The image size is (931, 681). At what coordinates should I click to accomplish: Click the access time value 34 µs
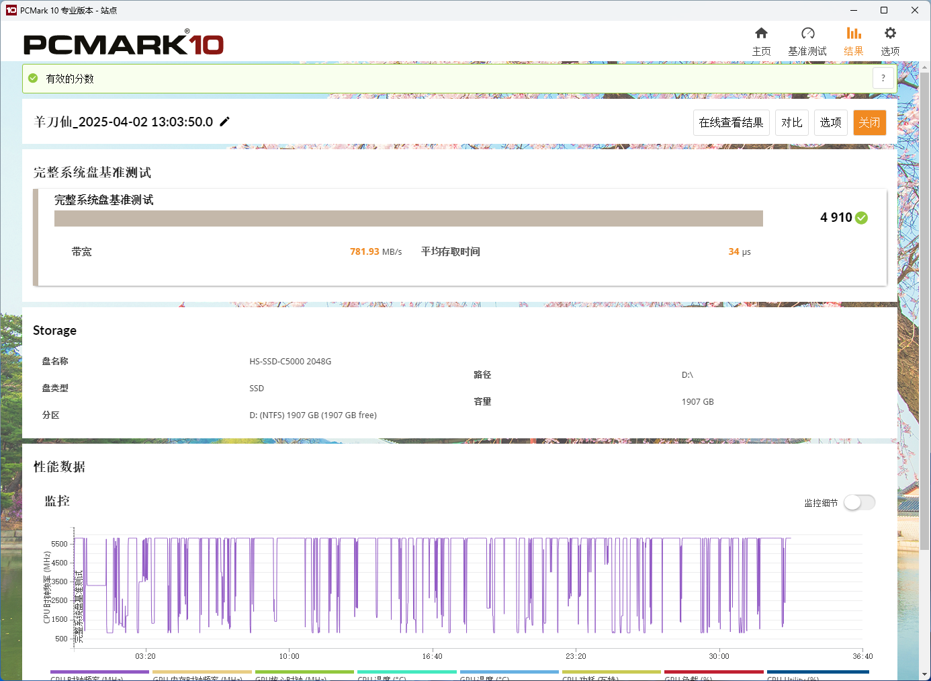click(740, 251)
